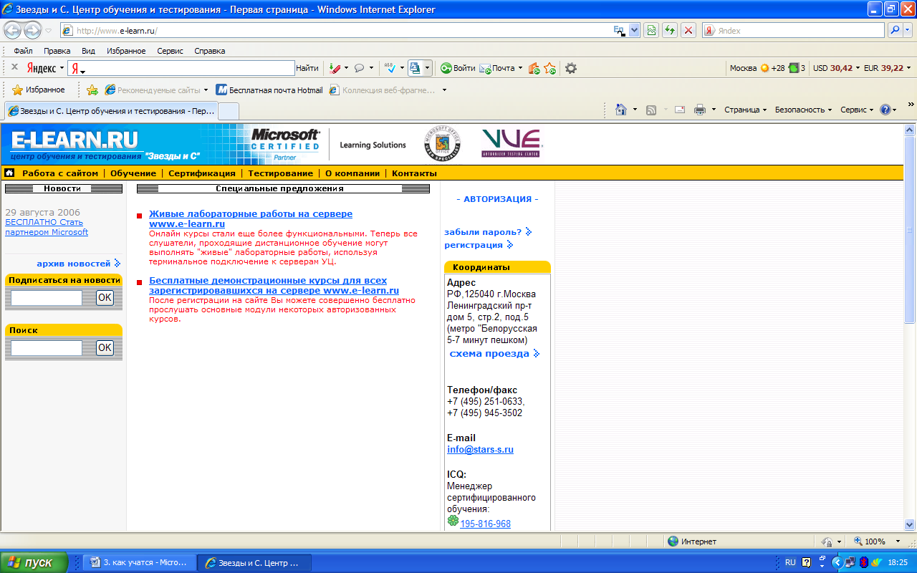Image resolution: width=917 pixels, height=573 pixels.
Task: Click Войти login button on Yandex toolbar
Action: point(458,68)
